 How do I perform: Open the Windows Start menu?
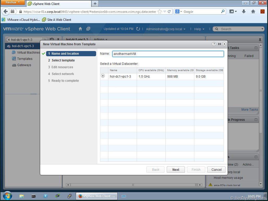pos(8,196)
